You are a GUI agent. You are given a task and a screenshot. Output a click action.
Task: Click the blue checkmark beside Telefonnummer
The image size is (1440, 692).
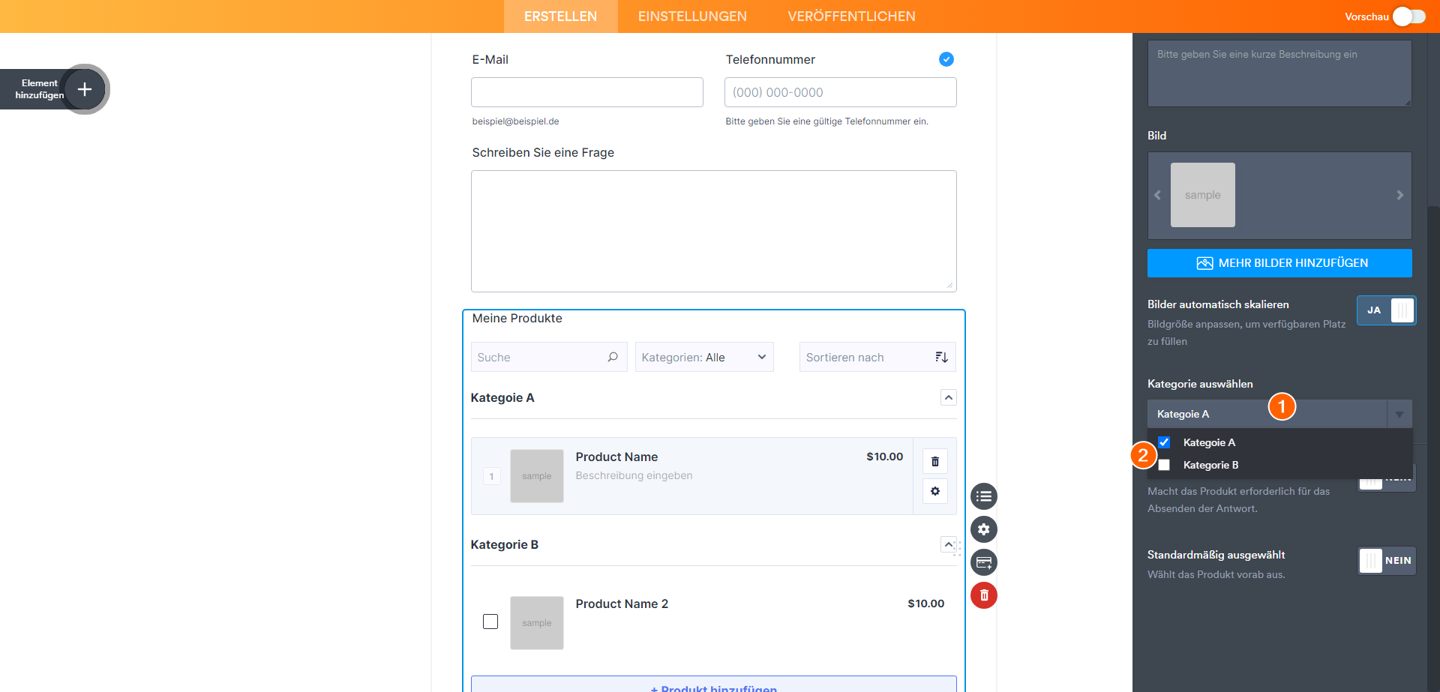tap(946, 59)
